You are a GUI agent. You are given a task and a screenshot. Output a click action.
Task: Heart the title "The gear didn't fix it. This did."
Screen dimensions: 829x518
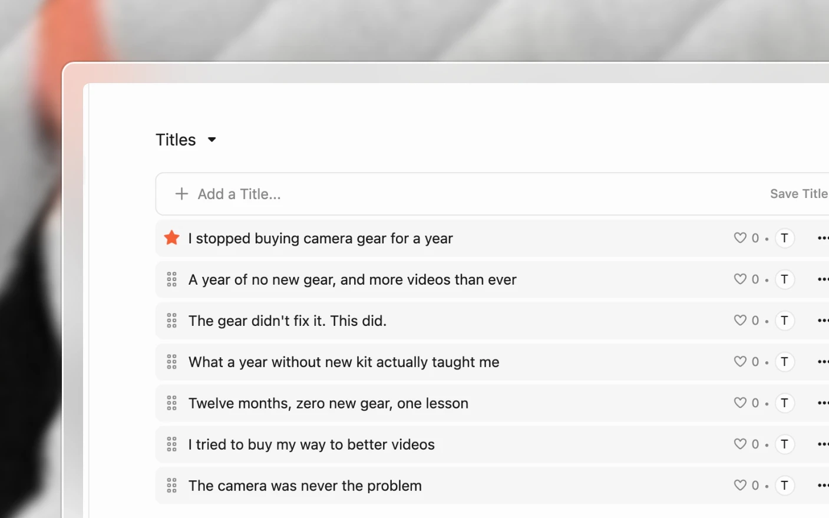(740, 321)
